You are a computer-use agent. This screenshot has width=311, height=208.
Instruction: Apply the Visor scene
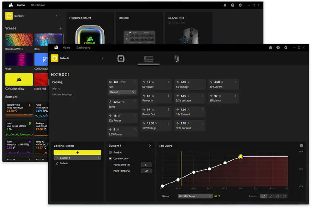tap(19, 59)
